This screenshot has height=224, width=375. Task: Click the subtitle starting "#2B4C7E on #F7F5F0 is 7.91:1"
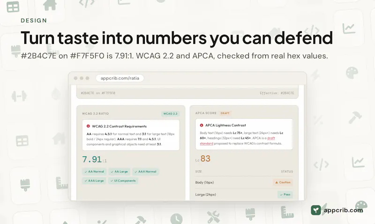pos(174,56)
